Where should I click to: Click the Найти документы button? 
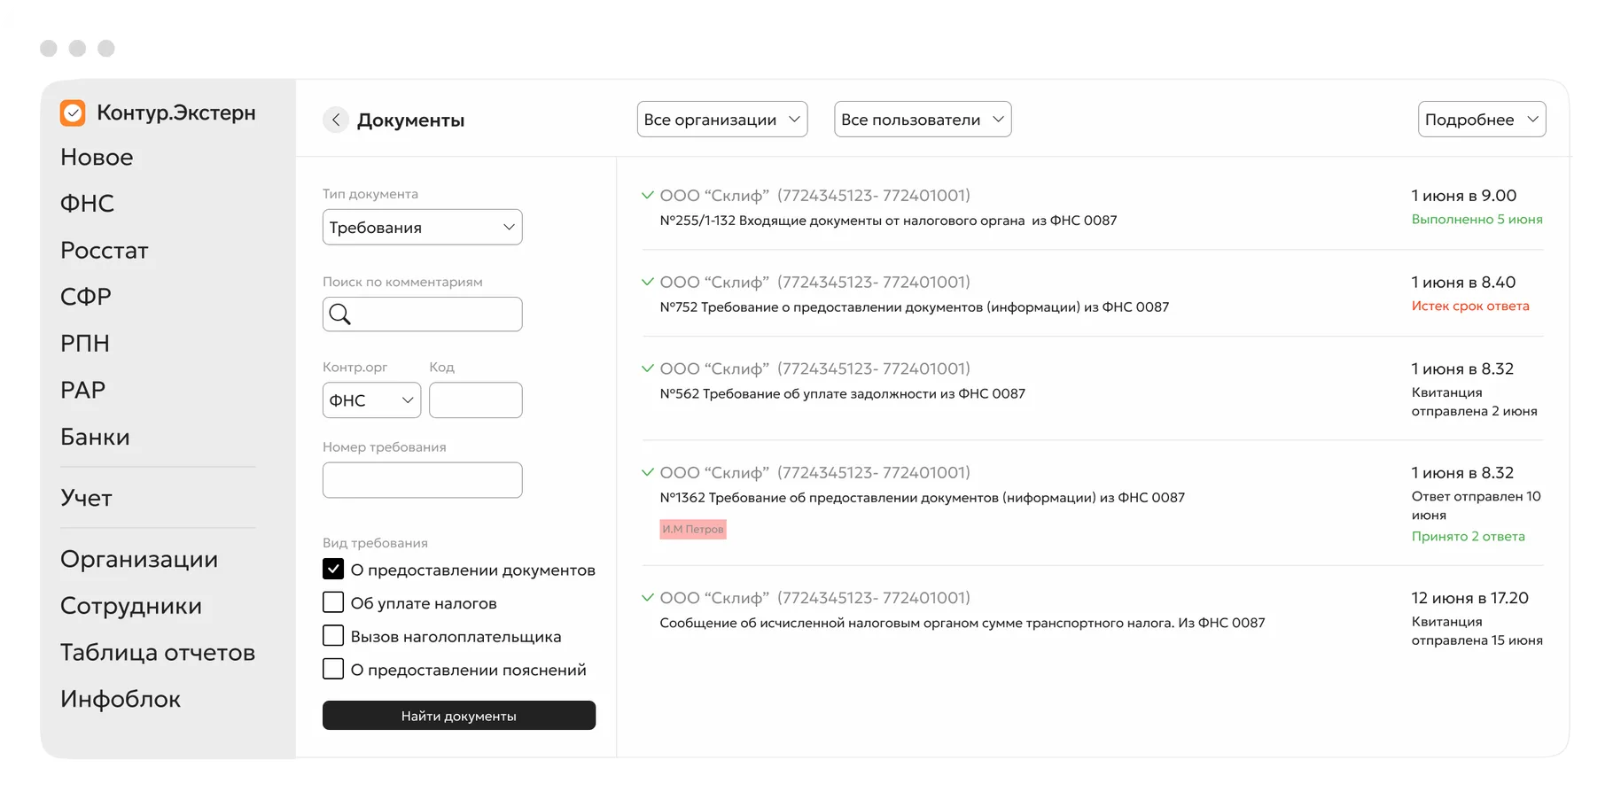click(459, 716)
